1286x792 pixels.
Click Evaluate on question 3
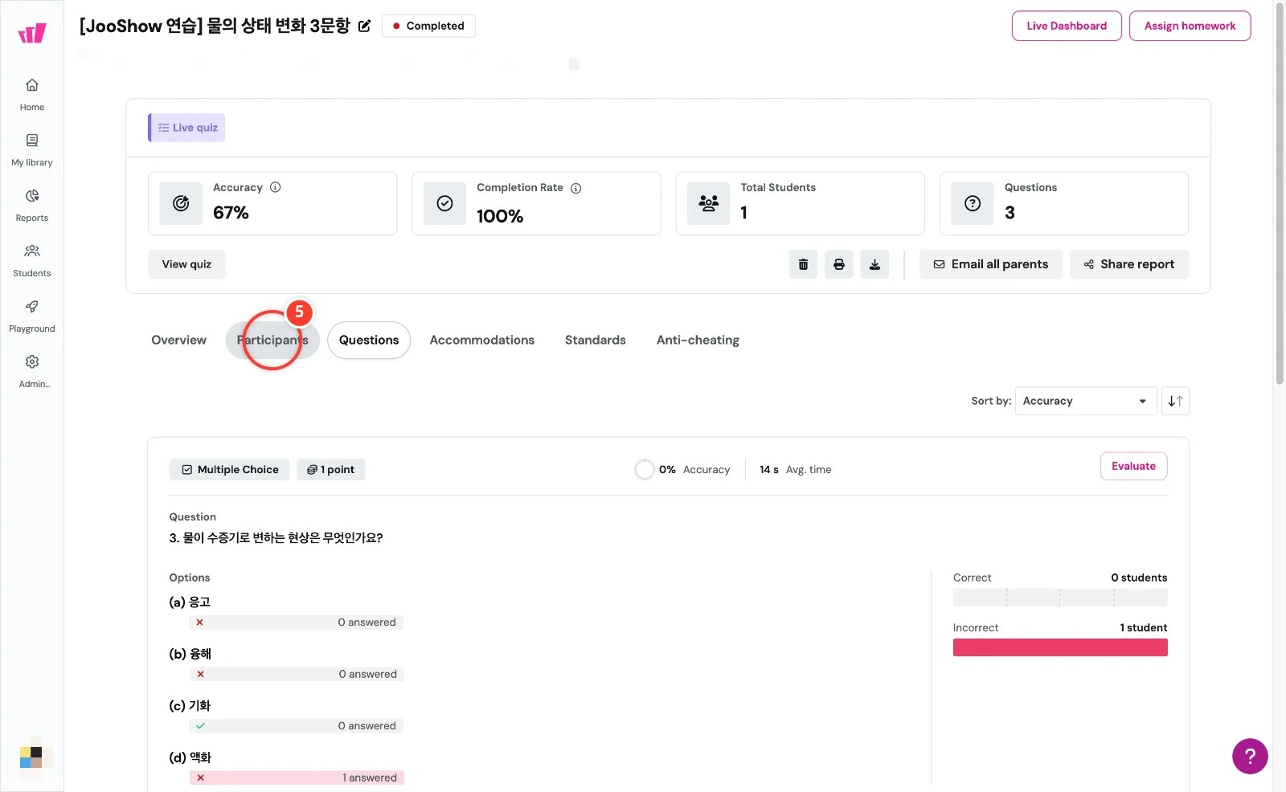click(1133, 466)
